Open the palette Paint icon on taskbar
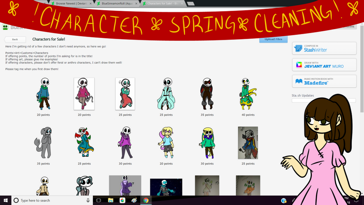 point(134,200)
